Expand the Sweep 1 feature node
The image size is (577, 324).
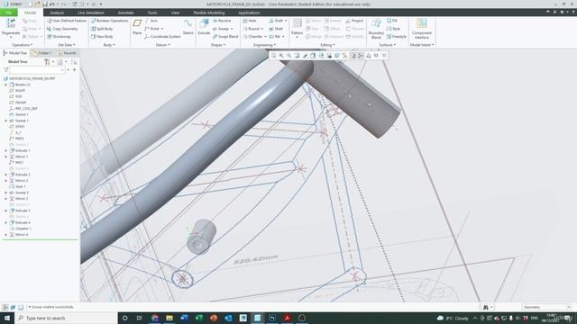(x=6, y=121)
